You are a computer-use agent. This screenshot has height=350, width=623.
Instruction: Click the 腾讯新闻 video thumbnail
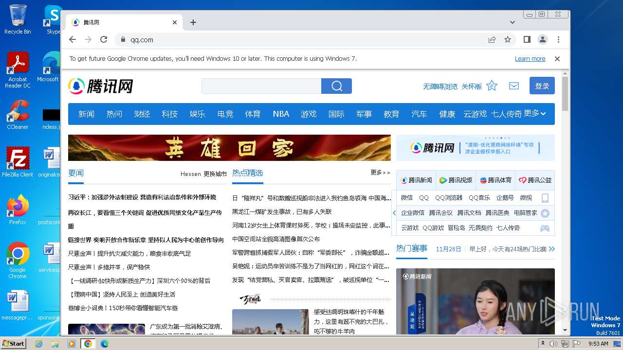click(475, 301)
